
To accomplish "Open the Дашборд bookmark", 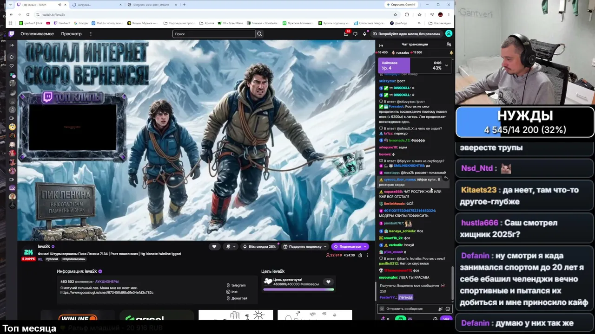I will point(399,23).
